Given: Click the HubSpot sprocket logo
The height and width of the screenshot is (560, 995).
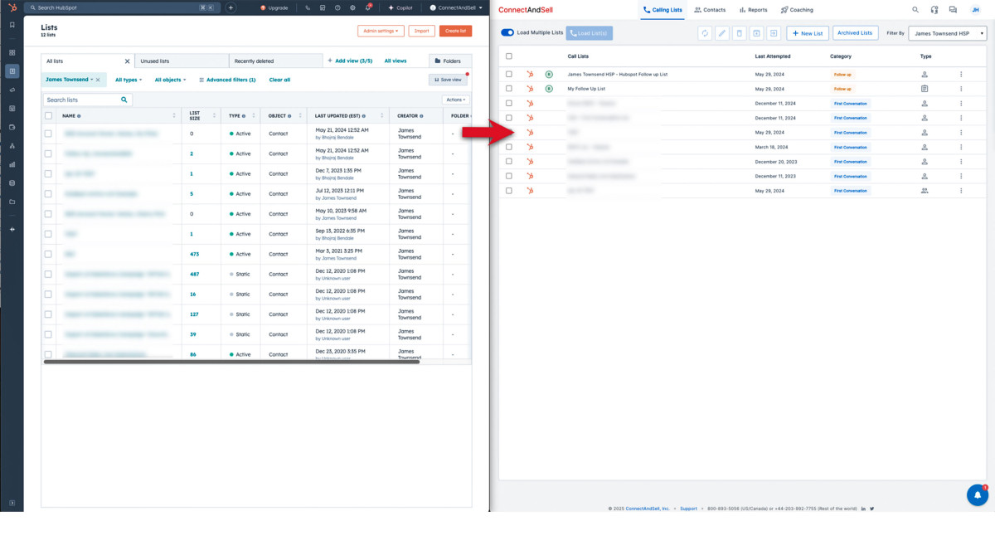Looking at the screenshot, I should click(12, 7).
